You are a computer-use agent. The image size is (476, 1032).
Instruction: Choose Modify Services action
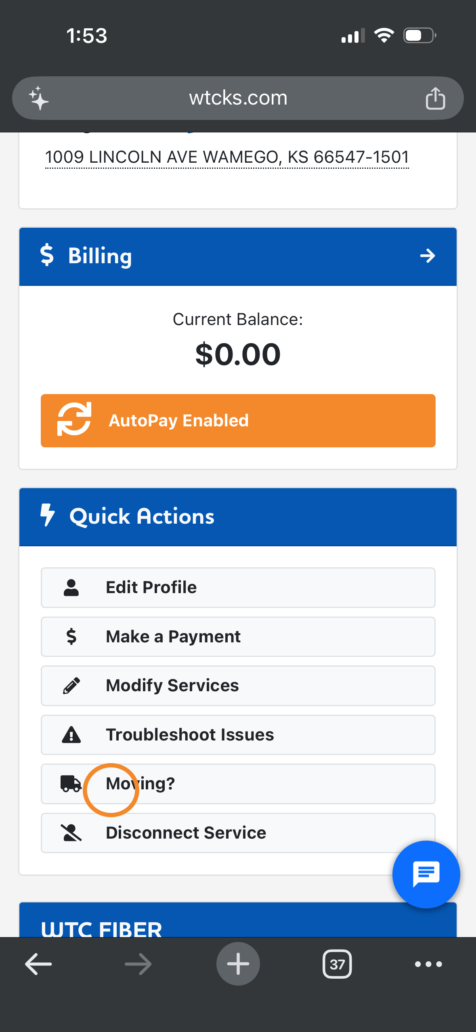pyautogui.click(x=238, y=686)
